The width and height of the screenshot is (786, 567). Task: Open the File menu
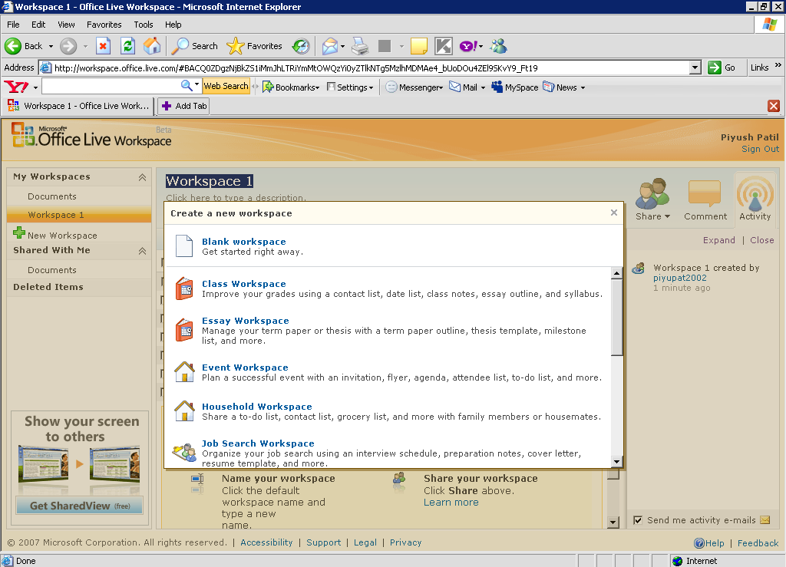pos(13,25)
